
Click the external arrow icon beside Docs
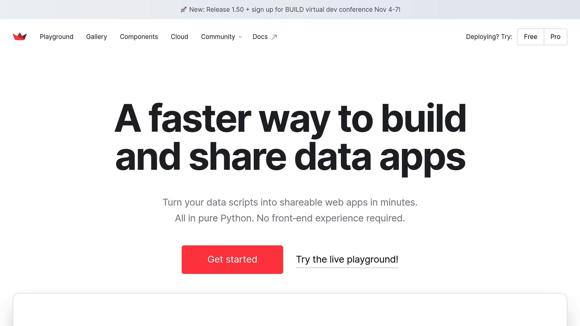(x=274, y=37)
